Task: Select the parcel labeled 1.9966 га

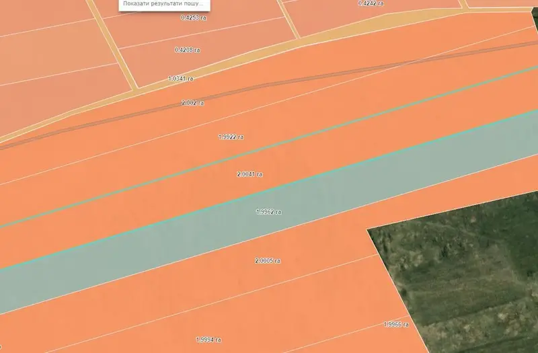Action: tap(396, 324)
